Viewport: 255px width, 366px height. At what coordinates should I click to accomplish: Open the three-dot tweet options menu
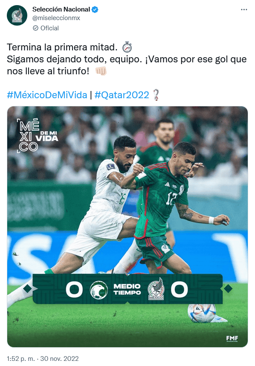tap(244, 9)
